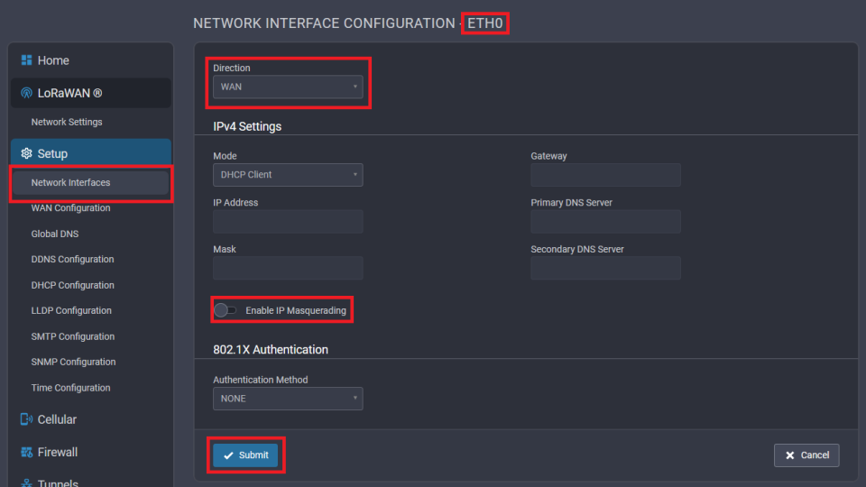This screenshot has height=487, width=866.
Task: Cancel the network interface changes
Action: coord(806,455)
